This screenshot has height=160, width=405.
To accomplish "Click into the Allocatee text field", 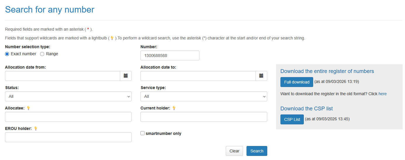I will 68,117.
